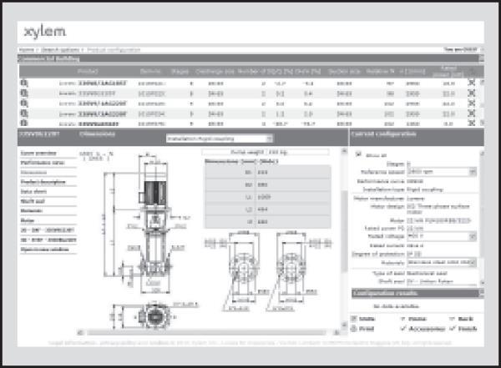501x368 pixels.
Task: Click the Finish button
Action: [464, 329]
